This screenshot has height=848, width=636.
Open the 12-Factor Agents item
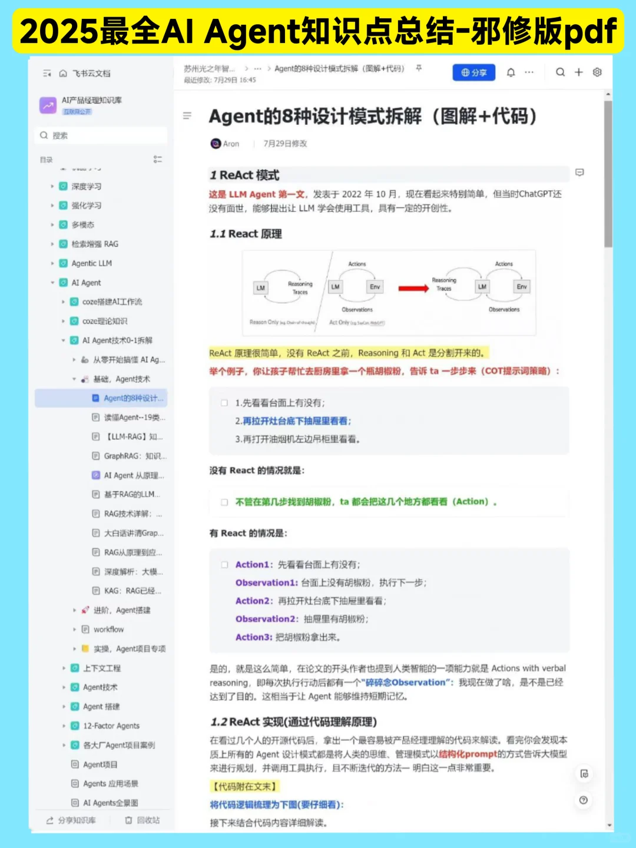click(111, 726)
